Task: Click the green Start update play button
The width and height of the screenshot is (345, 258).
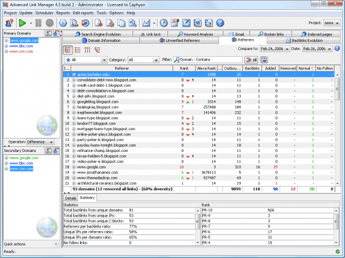Action: (22, 23)
